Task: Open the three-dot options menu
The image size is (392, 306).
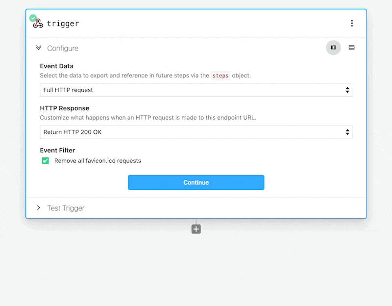Action: pos(352,23)
